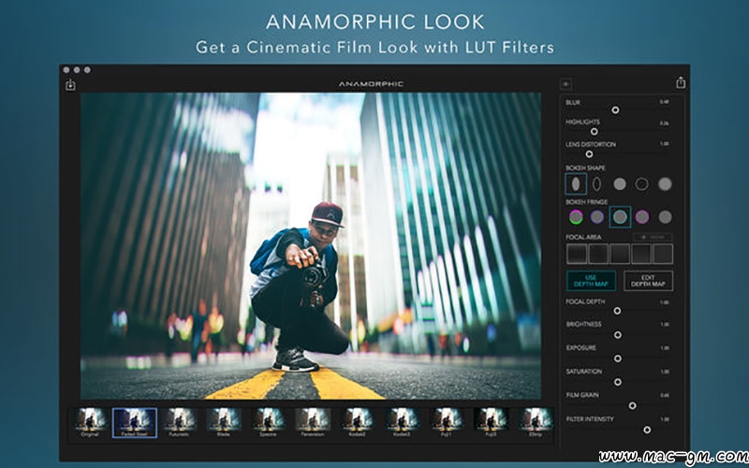The width and height of the screenshot is (749, 468).
Task: Choose the magenta-green bokeh fringe
Action: tap(576, 217)
